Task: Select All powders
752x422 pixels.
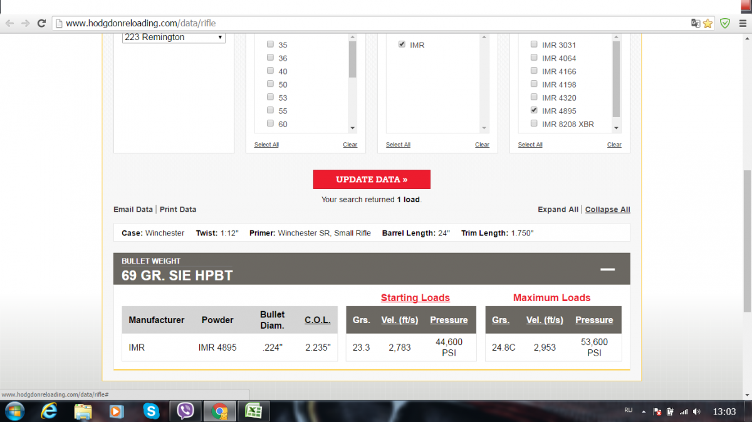Action: [530, 145]
